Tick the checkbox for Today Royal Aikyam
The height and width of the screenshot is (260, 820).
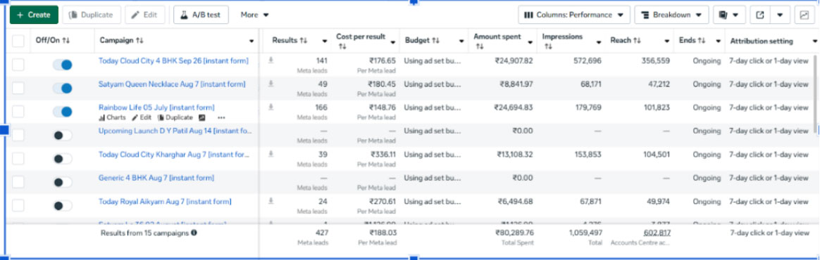tap(18, 205)
